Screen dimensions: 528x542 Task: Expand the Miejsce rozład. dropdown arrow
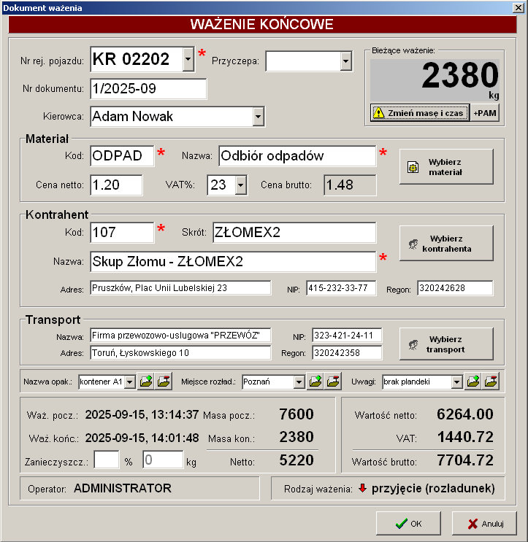299,382
